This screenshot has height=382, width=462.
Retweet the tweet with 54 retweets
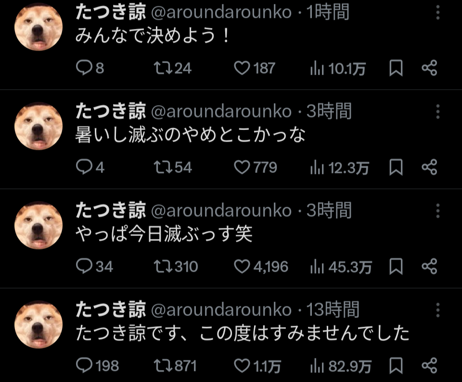pyautogui.click(x=173, y=167)
